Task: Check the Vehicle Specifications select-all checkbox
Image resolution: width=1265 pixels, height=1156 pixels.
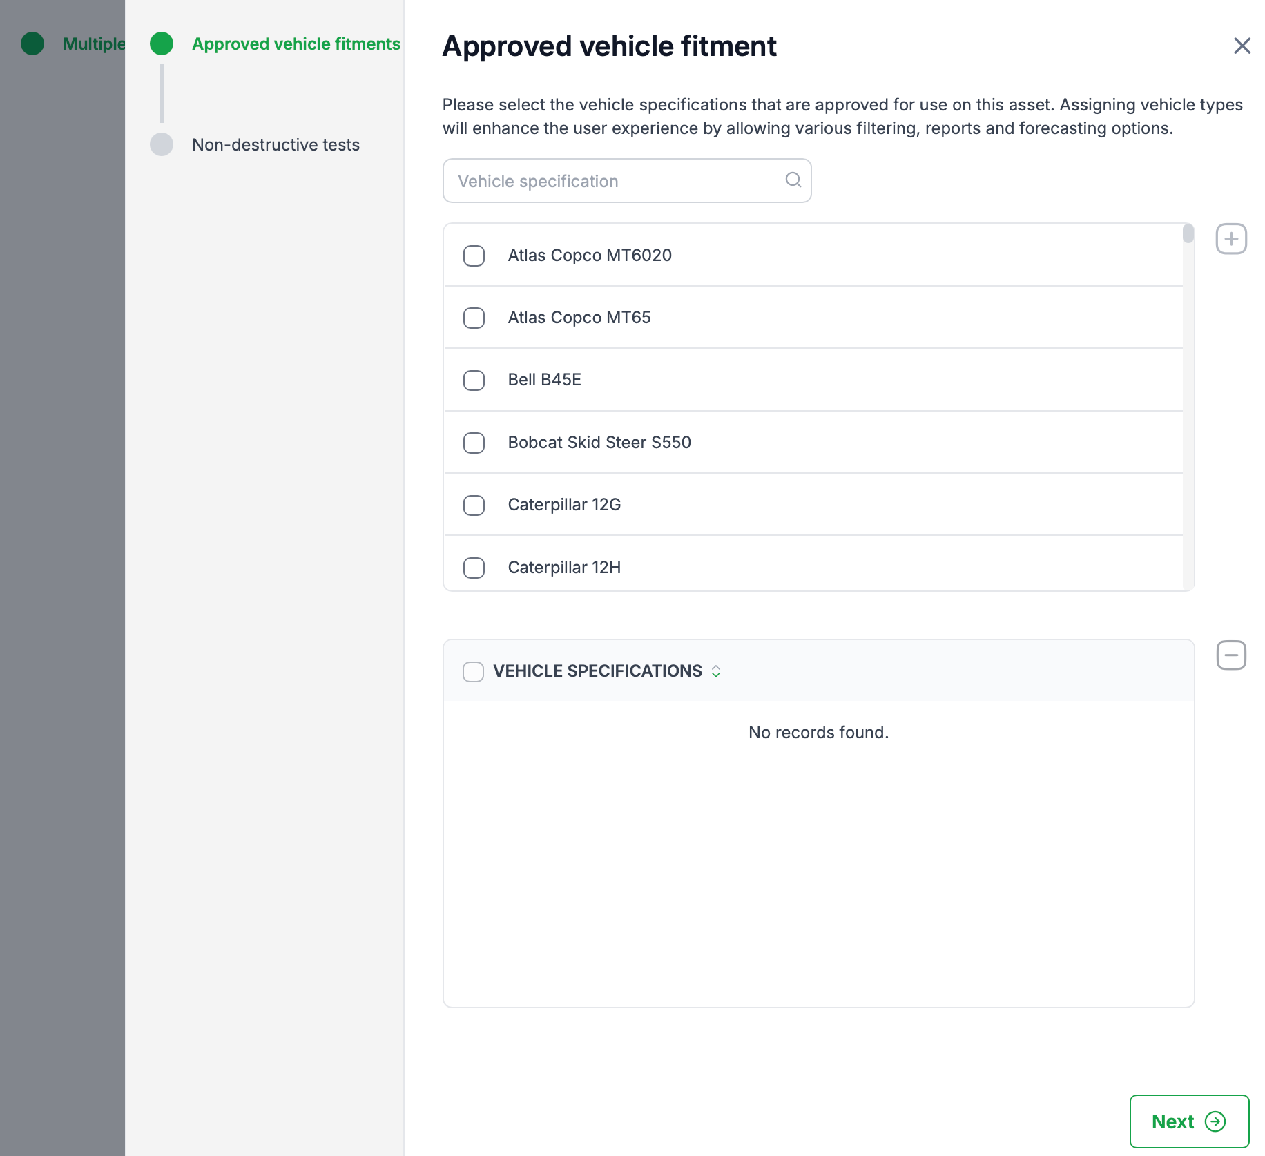Action: click(473, 671)
